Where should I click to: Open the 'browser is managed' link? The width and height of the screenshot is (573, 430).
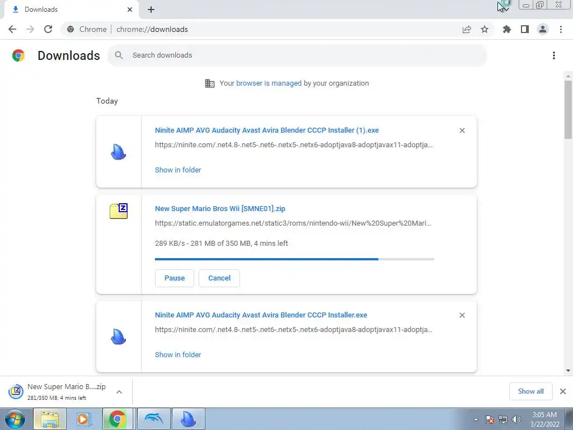pos(269,83)
